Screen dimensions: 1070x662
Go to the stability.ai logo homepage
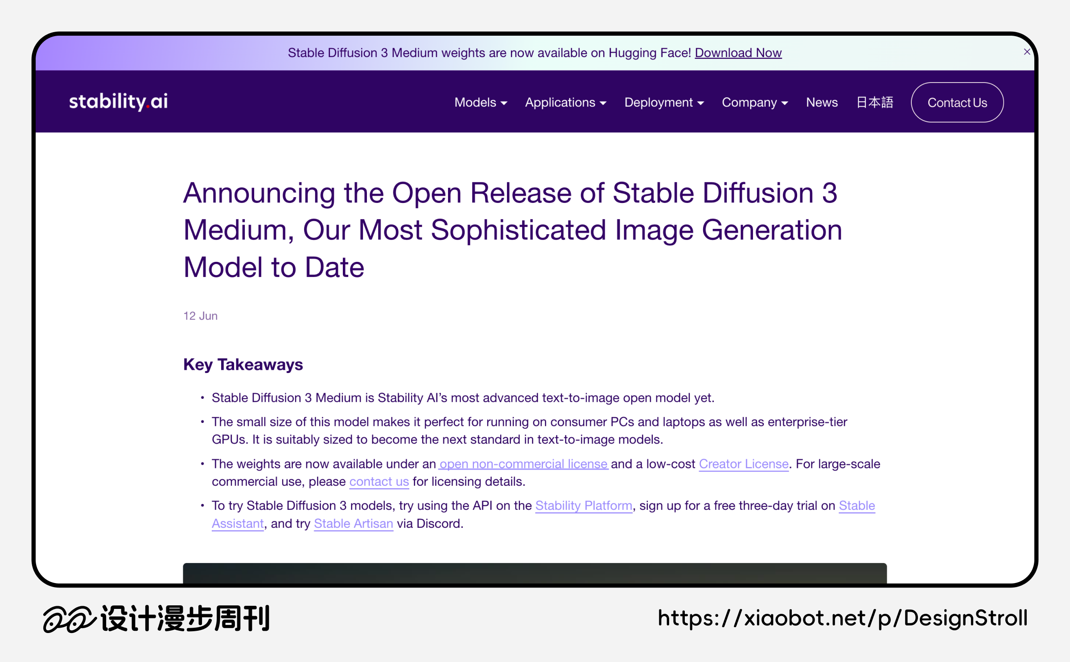(118, 102)
